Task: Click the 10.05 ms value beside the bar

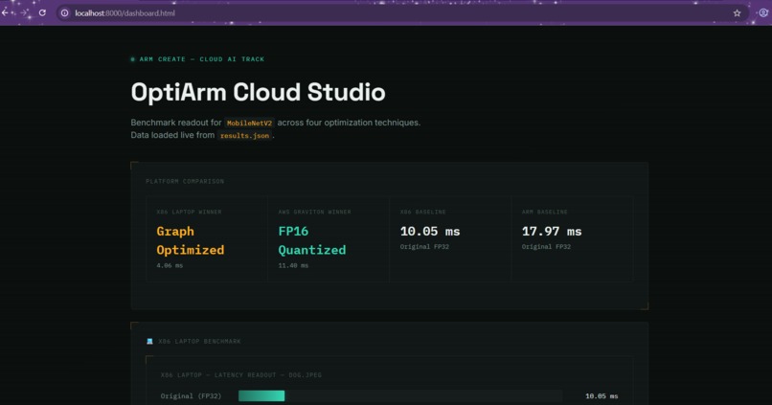Action: tap(602, 396)
